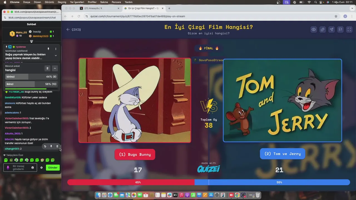Open site info icon in kick popout address bar
356x200 pixels.
point(5,17)
